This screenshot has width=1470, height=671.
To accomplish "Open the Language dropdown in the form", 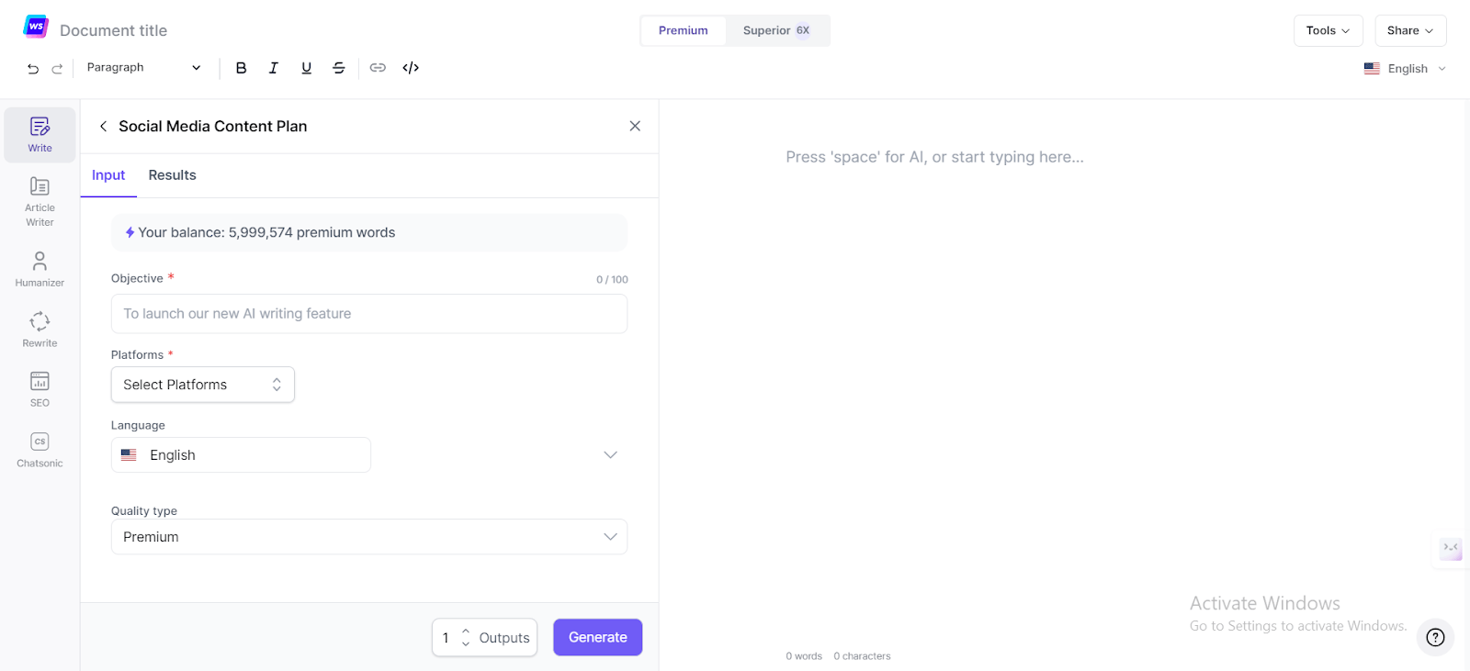I will click(241, 455).
